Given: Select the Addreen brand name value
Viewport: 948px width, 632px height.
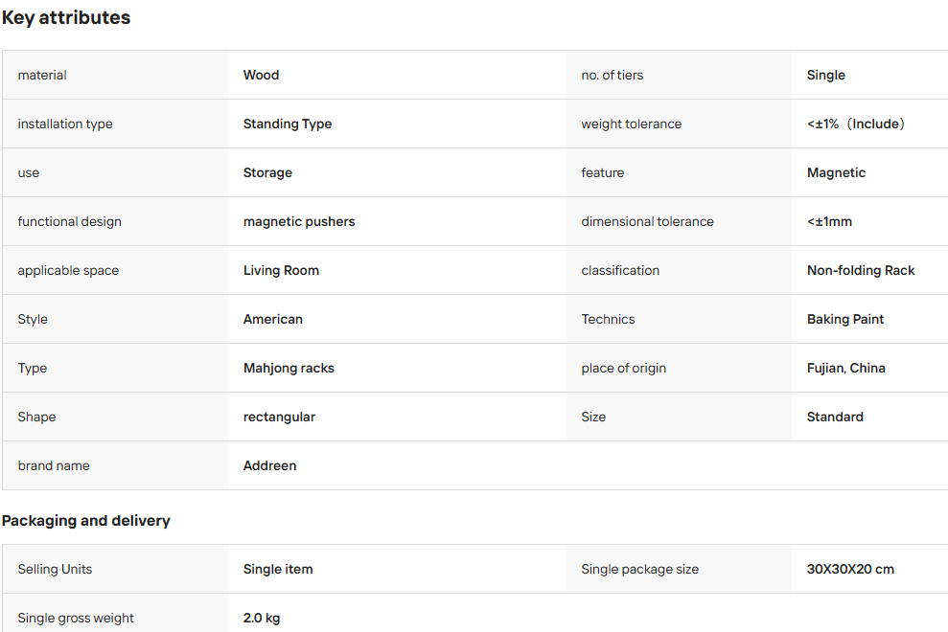Looking at the screenshot, I should tap(269, 465).
